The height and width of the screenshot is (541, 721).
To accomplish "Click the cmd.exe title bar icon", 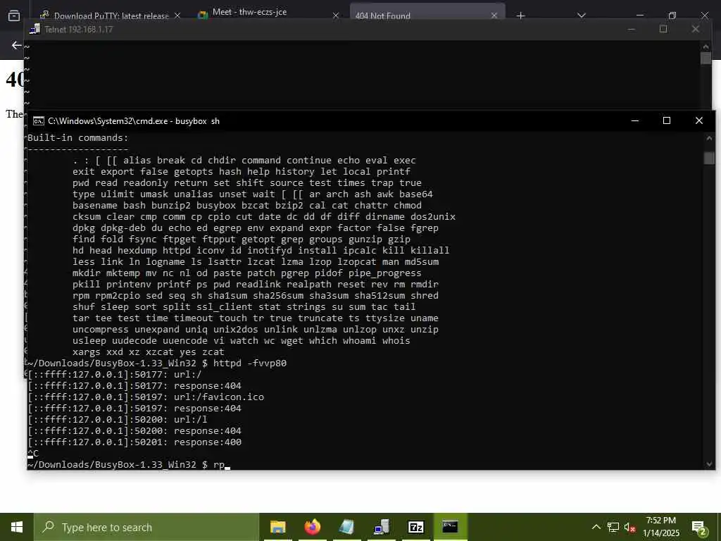I will click(39, 121).
